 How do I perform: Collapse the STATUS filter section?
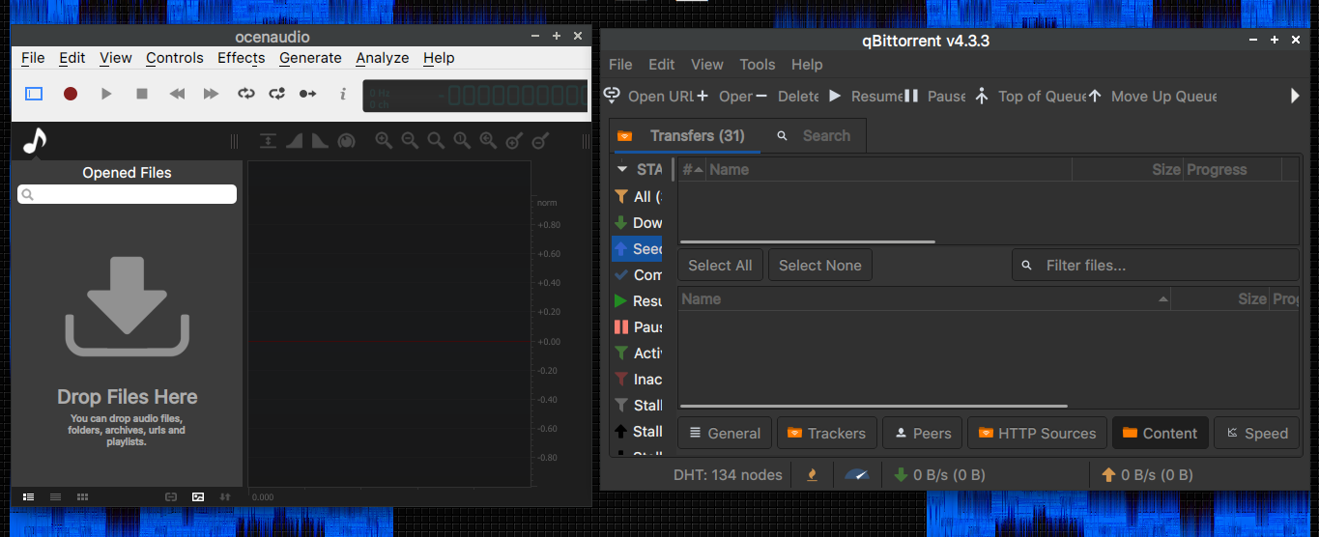tap(622, 170)
